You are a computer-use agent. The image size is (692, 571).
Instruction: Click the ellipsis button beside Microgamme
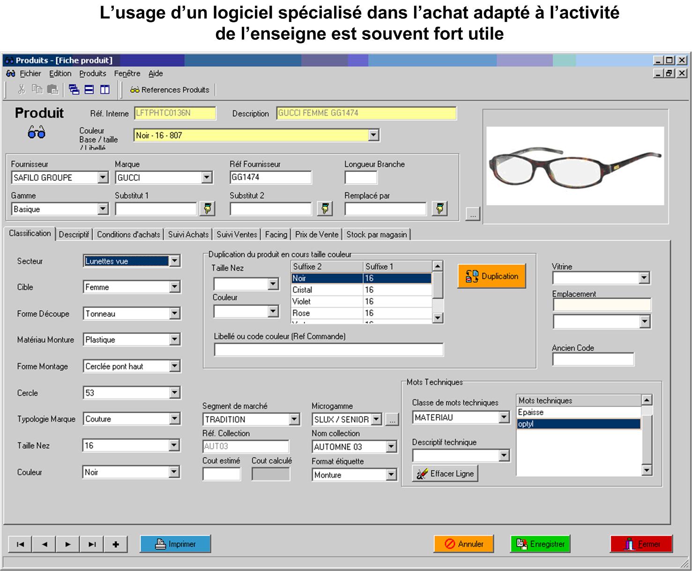coord(392,420)
